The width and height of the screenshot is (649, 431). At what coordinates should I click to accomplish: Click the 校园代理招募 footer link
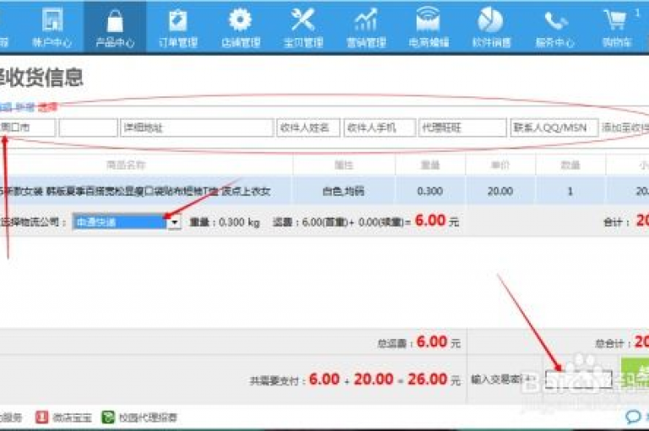pyautogui.click(x=148, y=417)
